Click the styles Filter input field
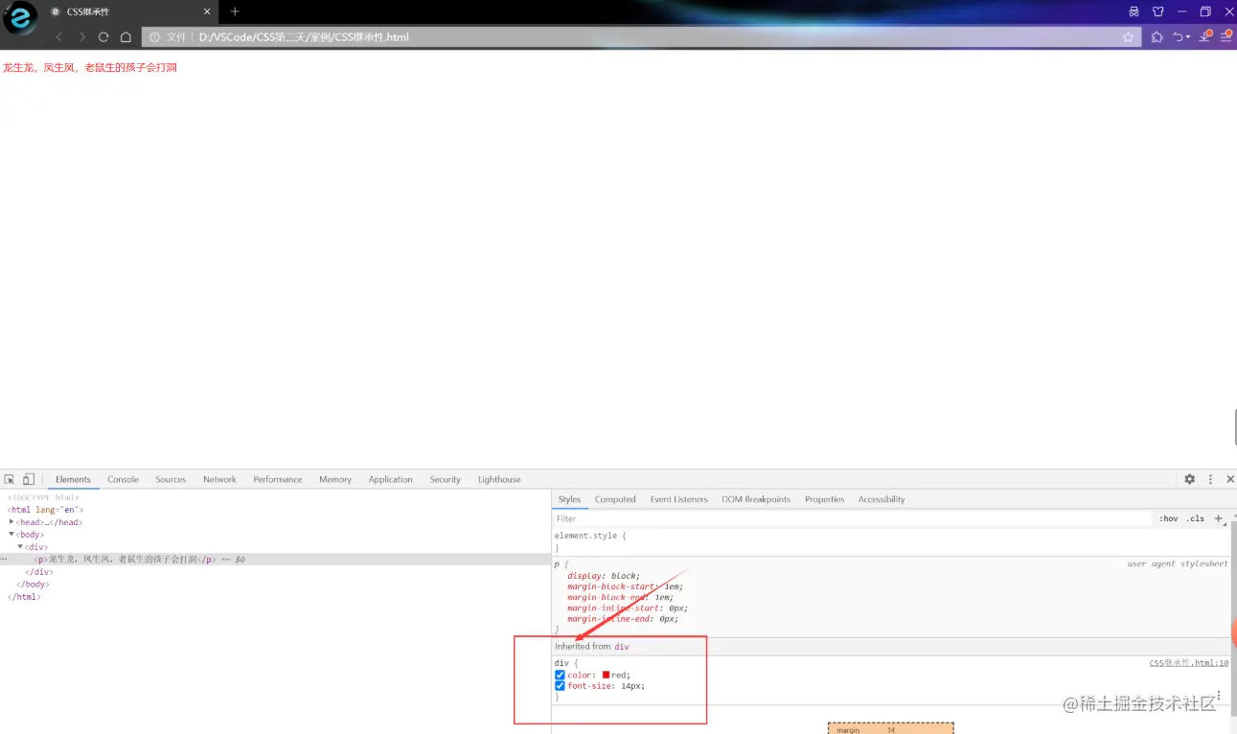The width and height of the screenshot is (1237, 734). 852,518
